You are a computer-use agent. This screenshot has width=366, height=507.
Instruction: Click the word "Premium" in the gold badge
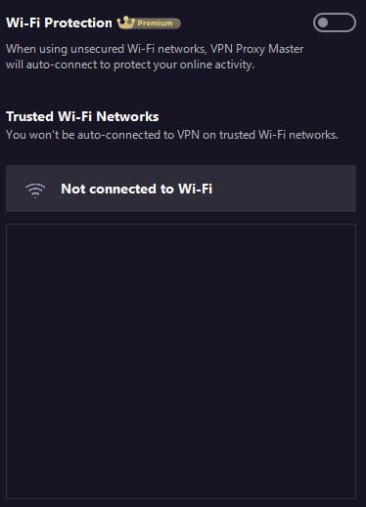coord(155,23)
